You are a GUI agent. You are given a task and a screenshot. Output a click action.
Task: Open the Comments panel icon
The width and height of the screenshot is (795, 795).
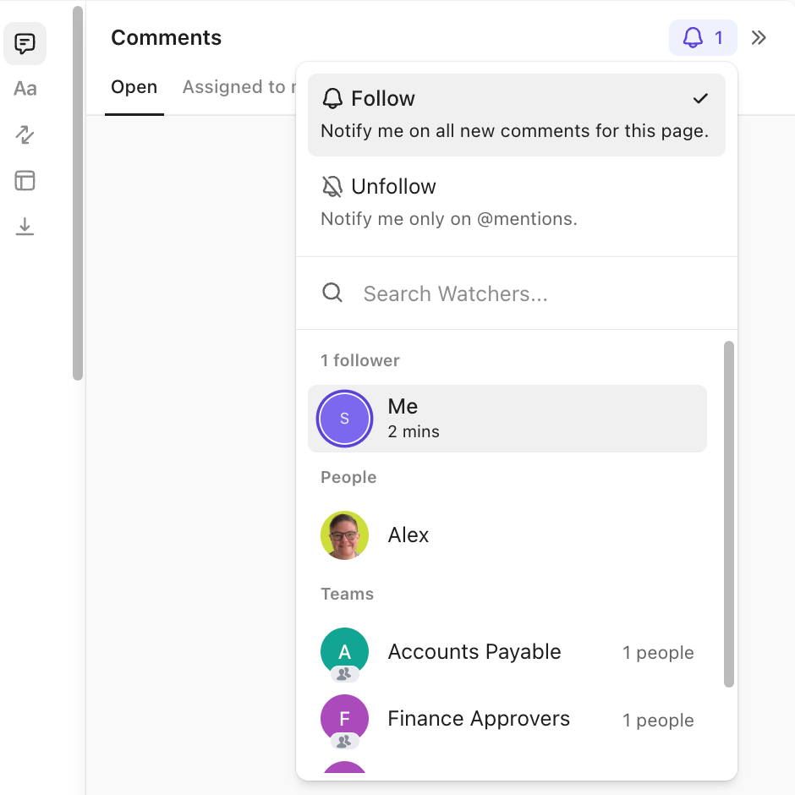click(25, 43)
